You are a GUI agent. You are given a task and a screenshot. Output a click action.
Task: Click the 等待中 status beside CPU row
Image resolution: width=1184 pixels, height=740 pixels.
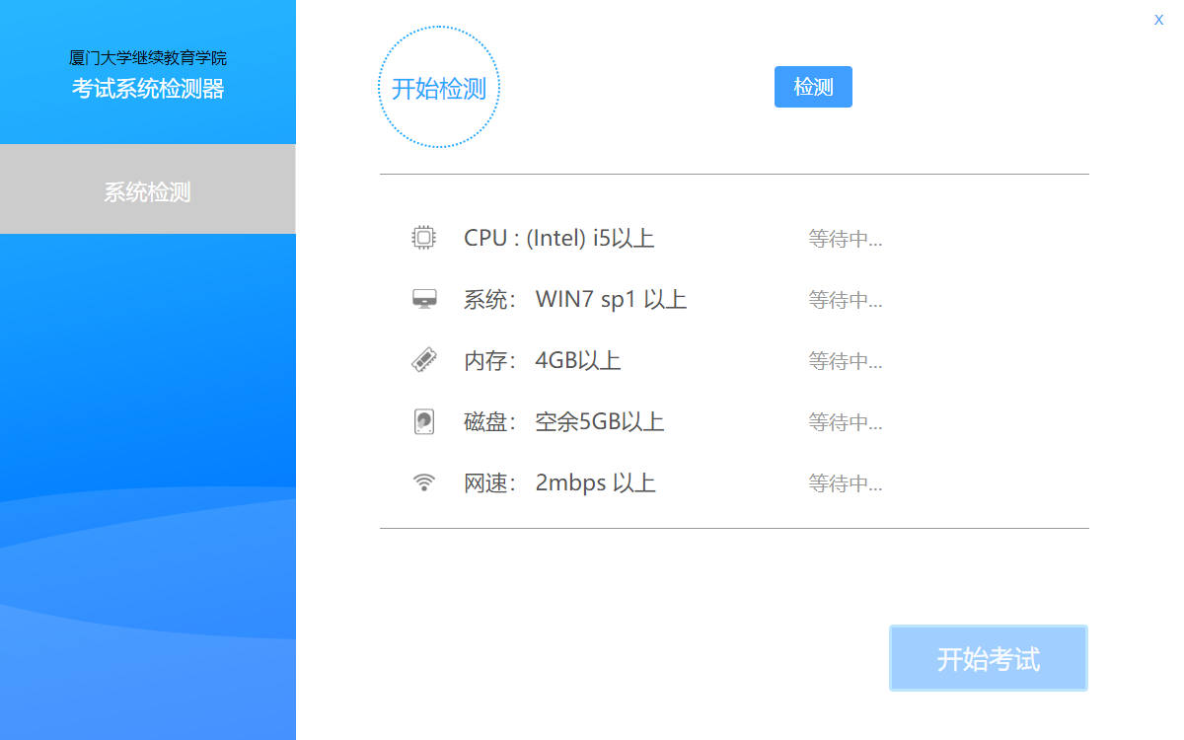[845, 239]
